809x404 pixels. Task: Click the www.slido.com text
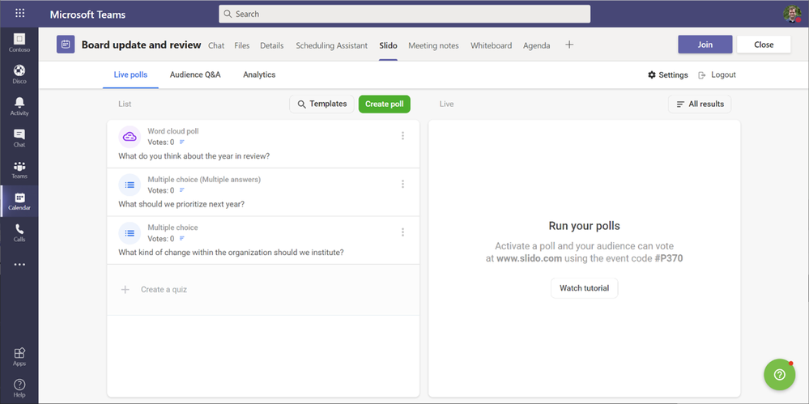529,259
